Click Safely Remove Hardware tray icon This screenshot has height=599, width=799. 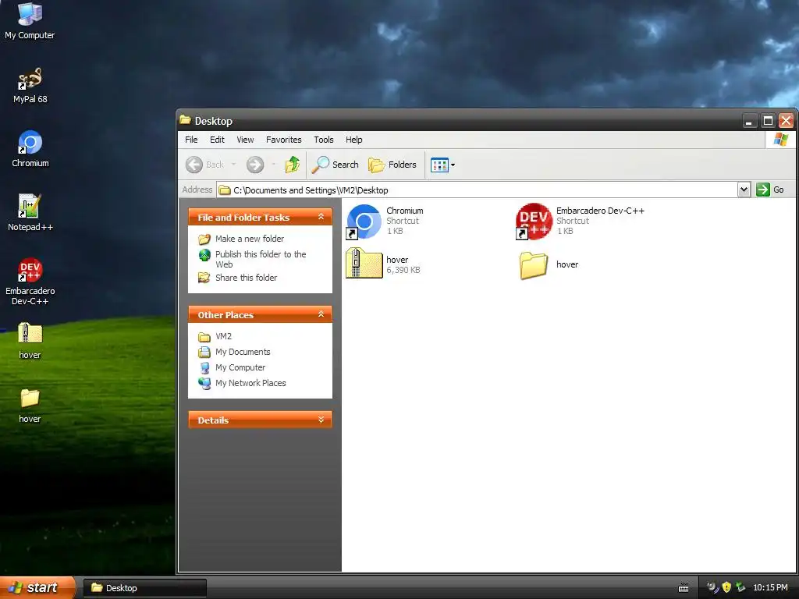[x=740, y=587]
